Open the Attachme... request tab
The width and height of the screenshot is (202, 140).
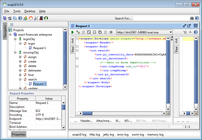pos(104,121)
